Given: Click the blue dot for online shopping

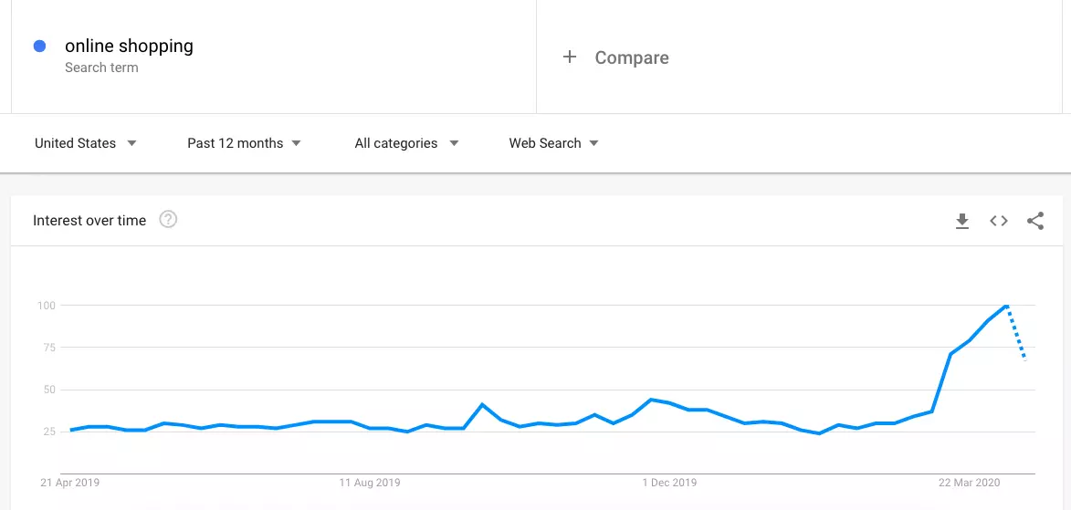Looking at the screenshot, I should pyautogui.click(x=39, y=47).
